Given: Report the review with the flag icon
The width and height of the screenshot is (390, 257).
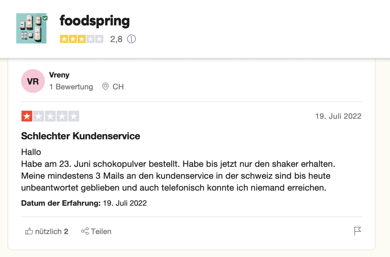Looking at the screenshot, I should coord(357,231).
